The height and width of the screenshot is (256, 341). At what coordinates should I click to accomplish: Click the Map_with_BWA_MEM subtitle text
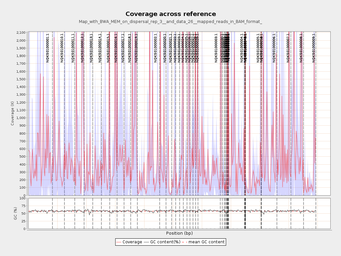pos(170,22)
